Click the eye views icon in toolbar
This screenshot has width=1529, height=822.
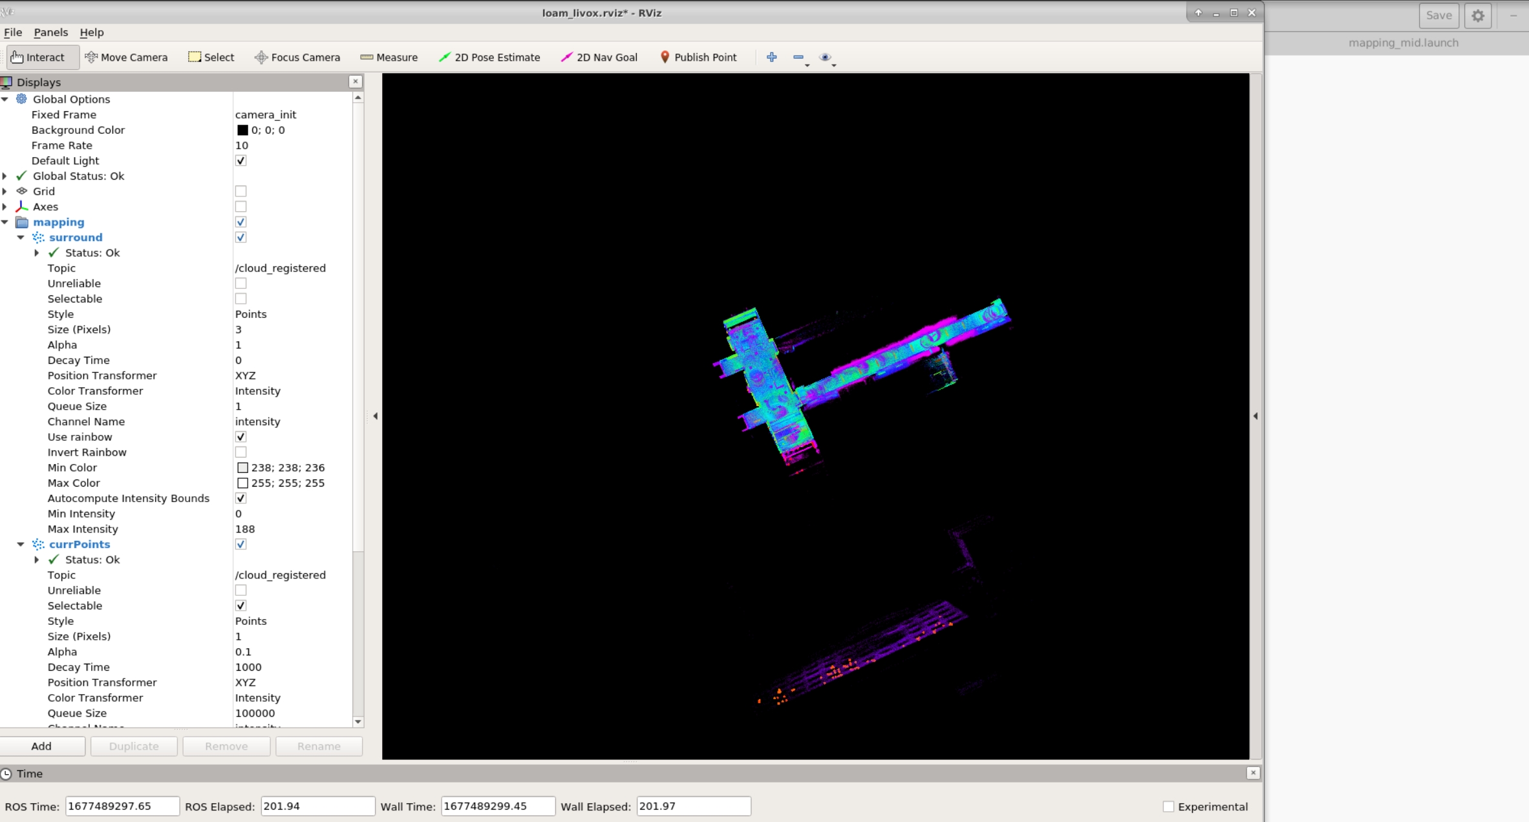pos(824,58)
